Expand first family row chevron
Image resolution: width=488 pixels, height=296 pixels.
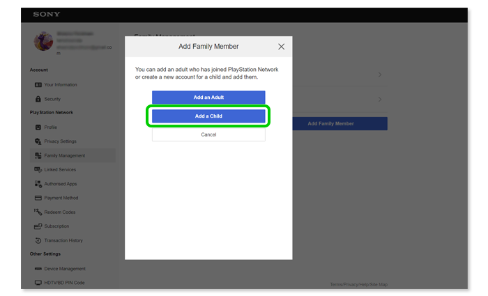pos(380,75)
